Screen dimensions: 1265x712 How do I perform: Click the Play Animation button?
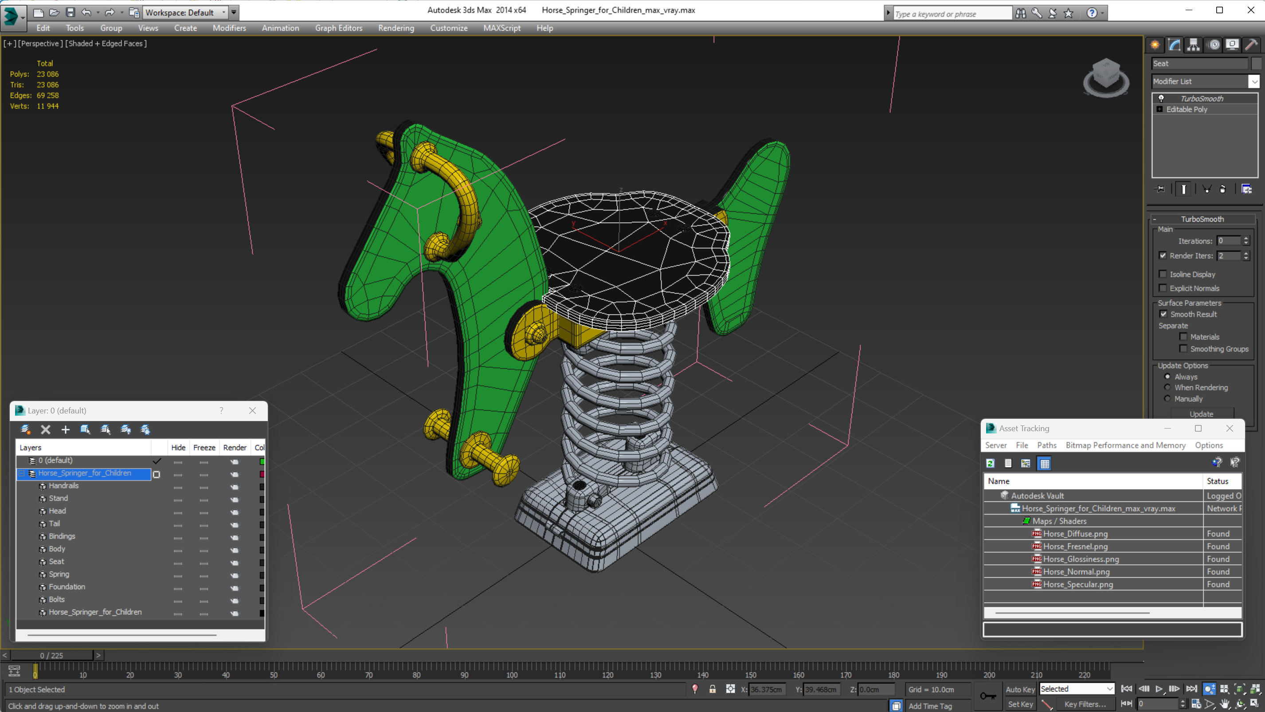click(1159, 689)
